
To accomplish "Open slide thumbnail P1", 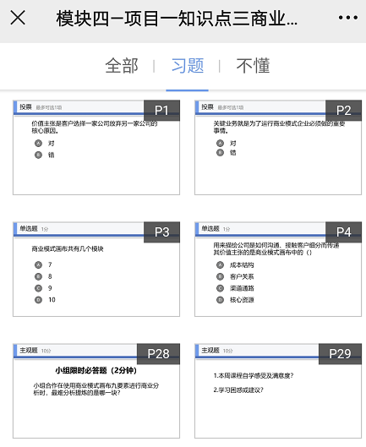I will (x=96, y=147).
